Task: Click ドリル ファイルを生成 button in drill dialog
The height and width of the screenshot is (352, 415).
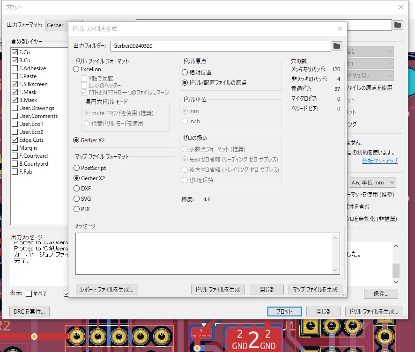Action: [218, 289]
